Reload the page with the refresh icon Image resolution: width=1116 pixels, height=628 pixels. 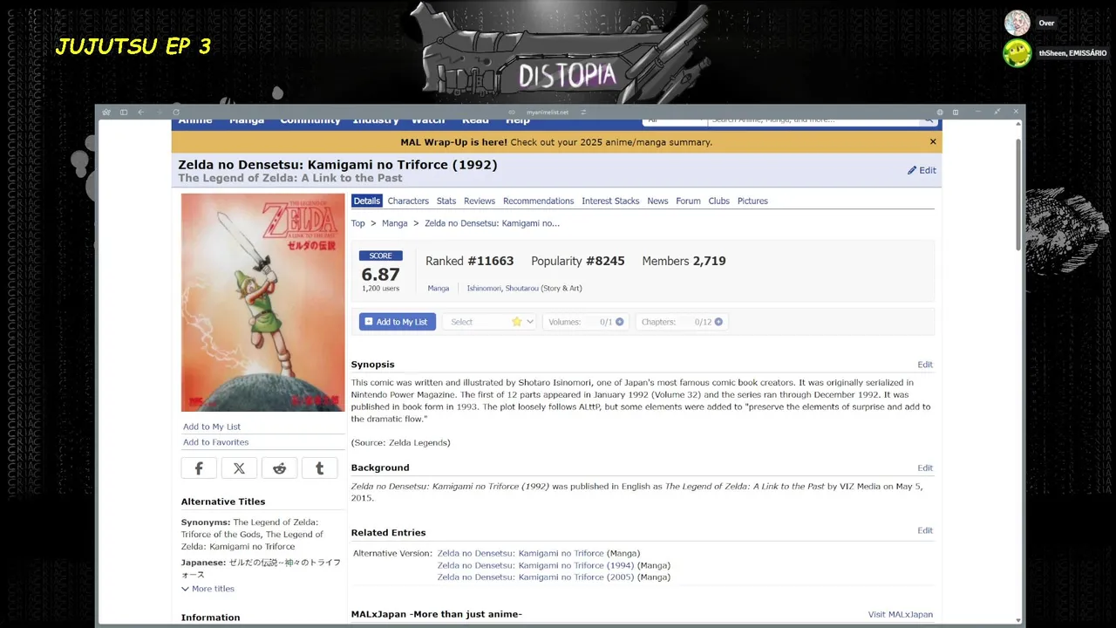pos(176,112)
